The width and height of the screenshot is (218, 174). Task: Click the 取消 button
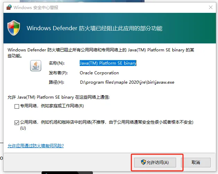coord(196,163)
